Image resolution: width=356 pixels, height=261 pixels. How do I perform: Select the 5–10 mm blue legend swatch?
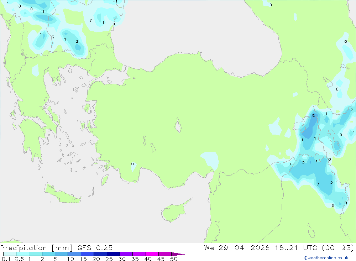click(x=62, y=254)
